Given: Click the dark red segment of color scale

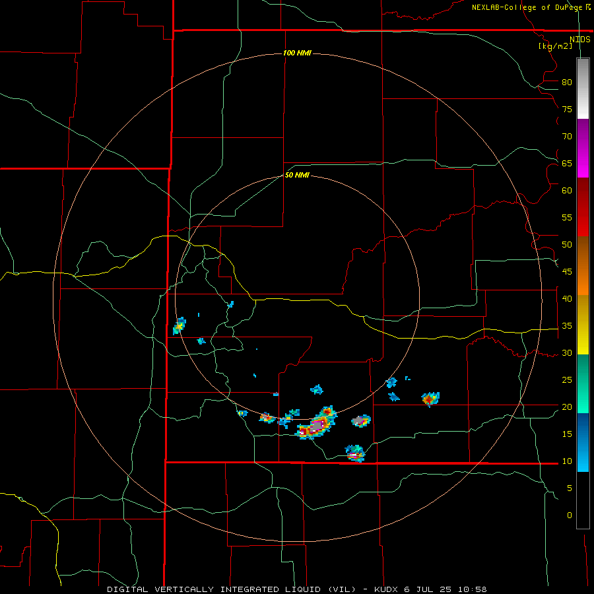Looking at the screenshot, I should point(583,207).
